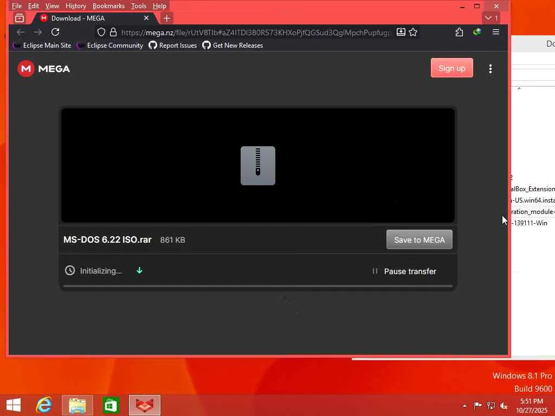Open the browser hamburger application menu
555x416 pixels.
point(496,32)
